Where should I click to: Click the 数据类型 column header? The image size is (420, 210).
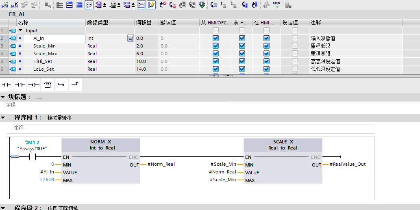point(98,22)
